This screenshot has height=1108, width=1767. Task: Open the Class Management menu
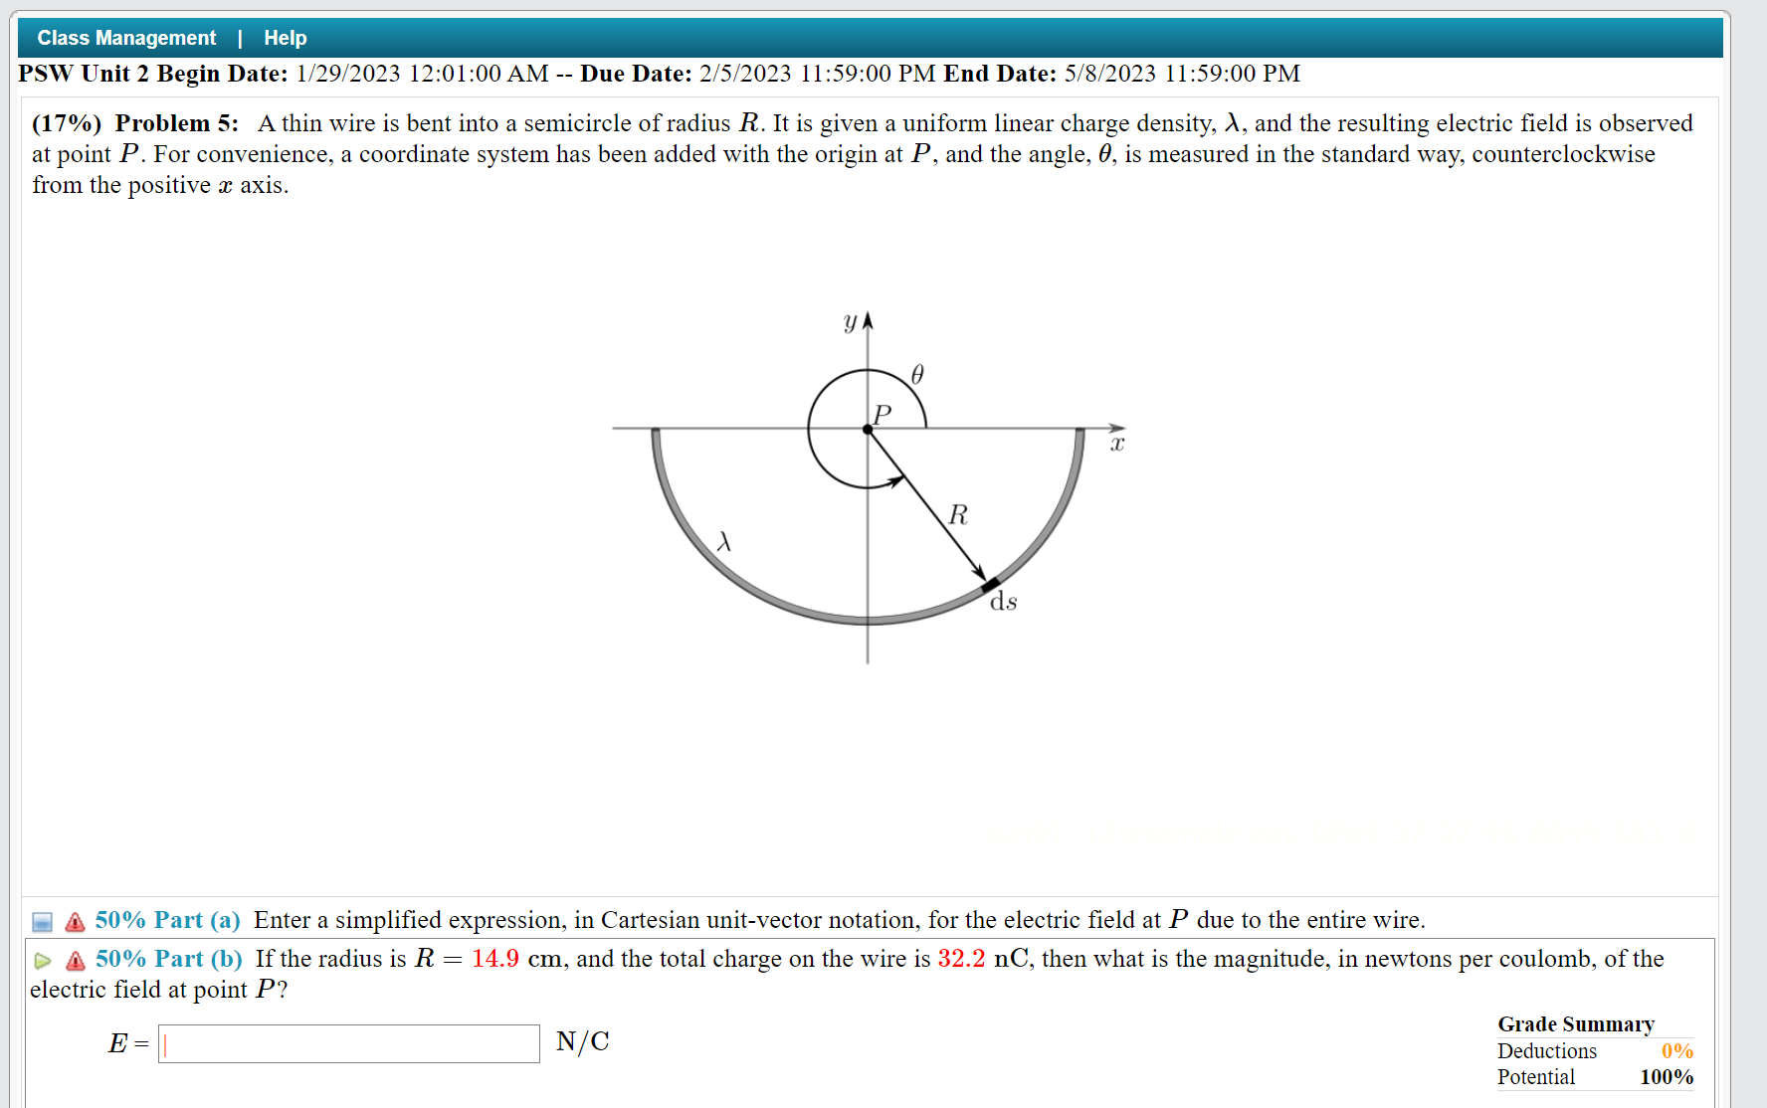pyautogui.click(x=125, y=37)
